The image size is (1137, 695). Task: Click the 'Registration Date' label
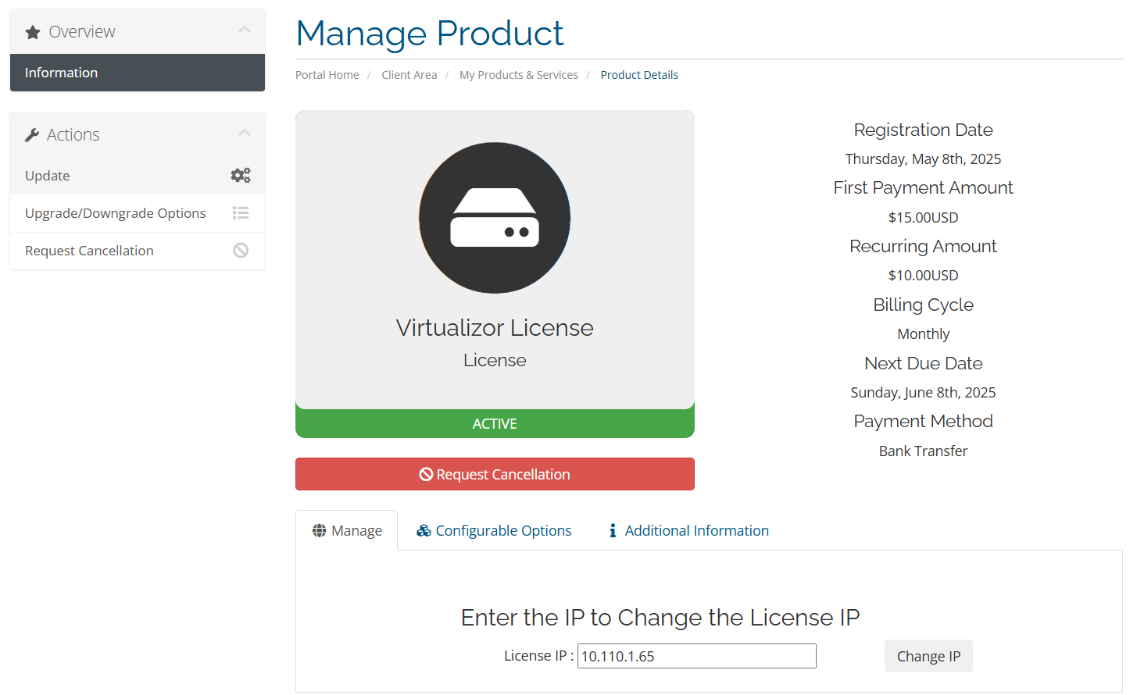(923, 130)
